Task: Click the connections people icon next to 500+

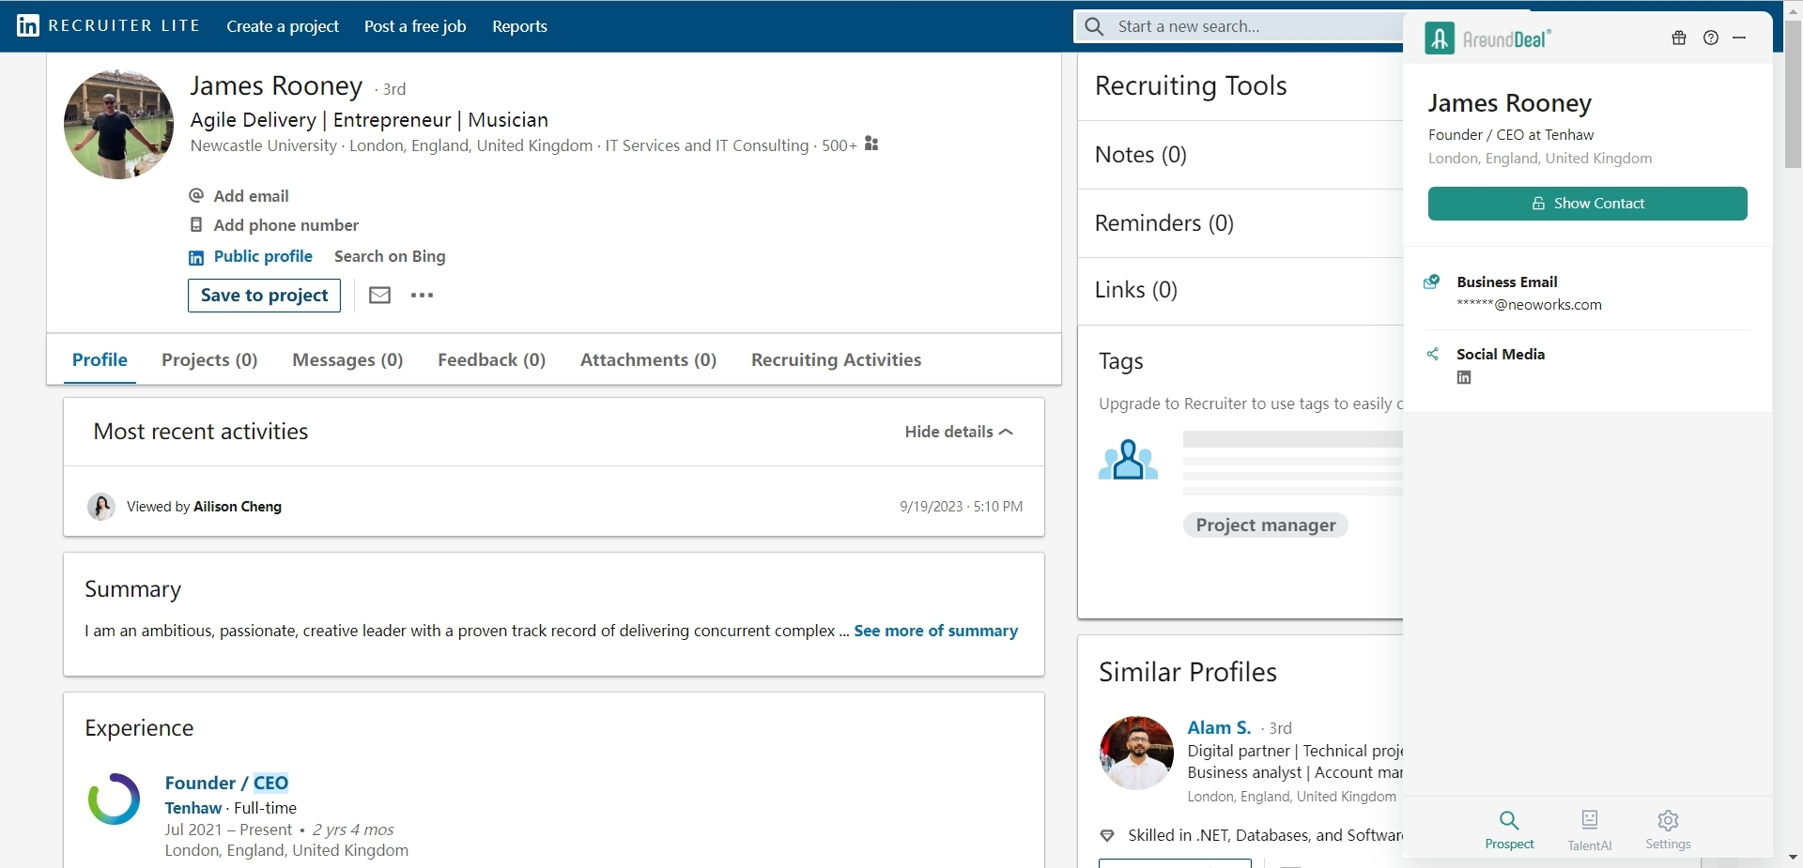Action: [871, 144]
